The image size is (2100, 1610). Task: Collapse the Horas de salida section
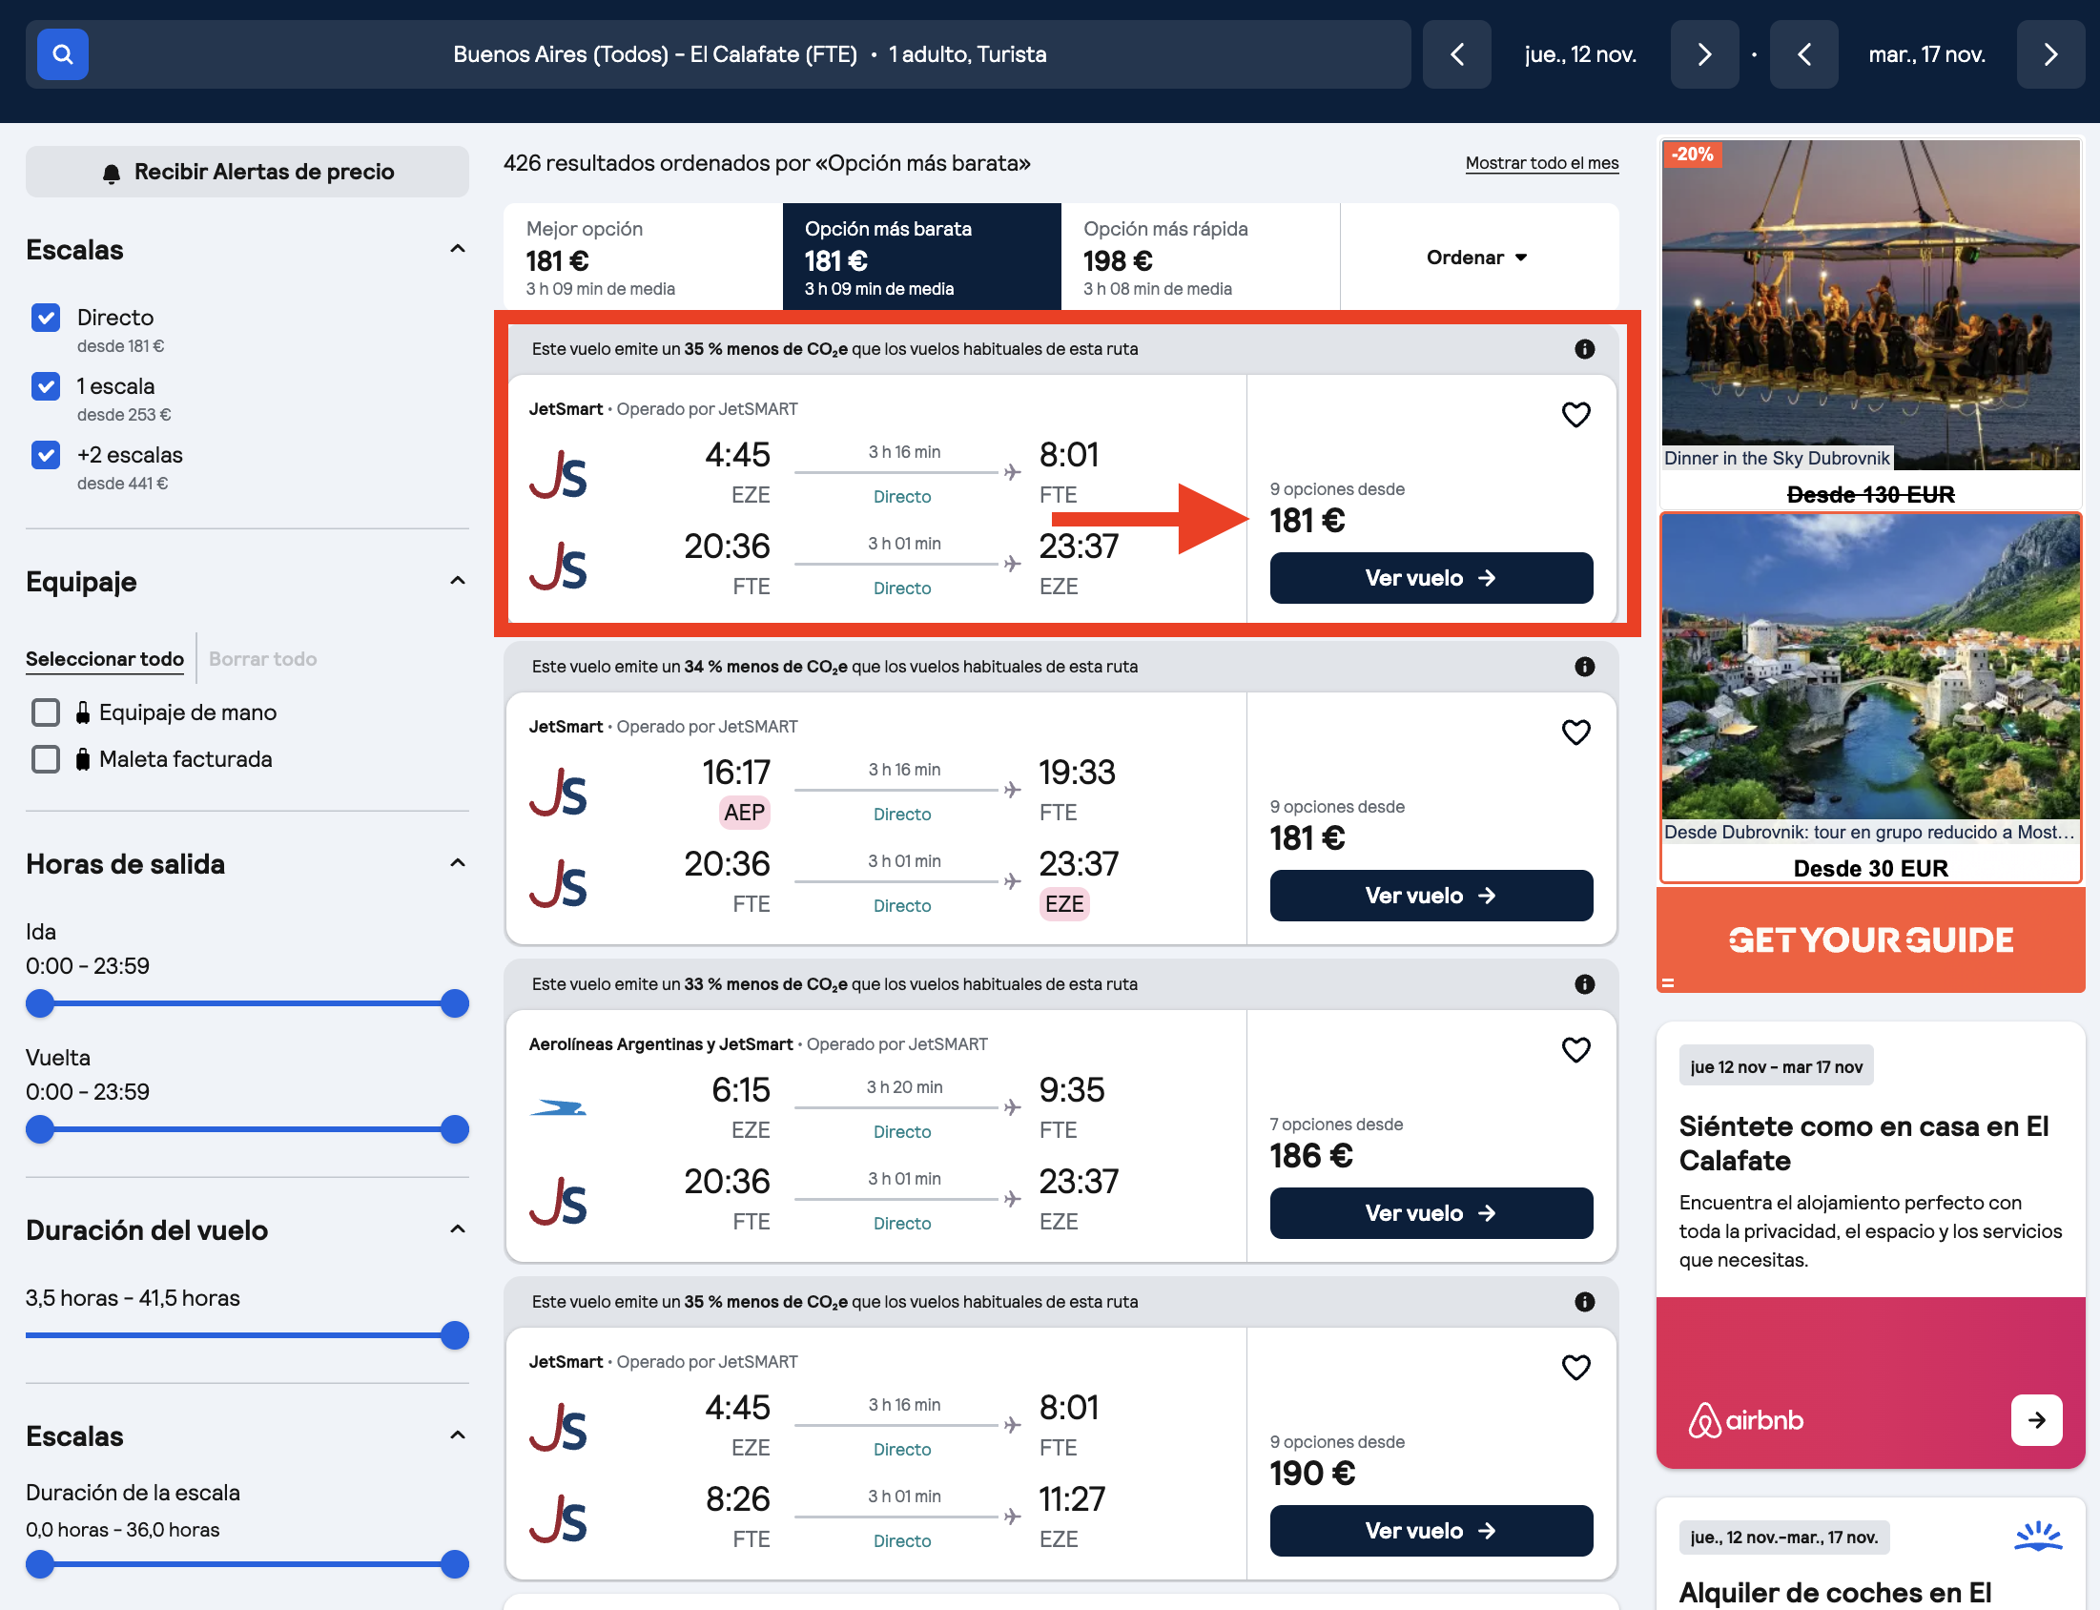(458, 863)
